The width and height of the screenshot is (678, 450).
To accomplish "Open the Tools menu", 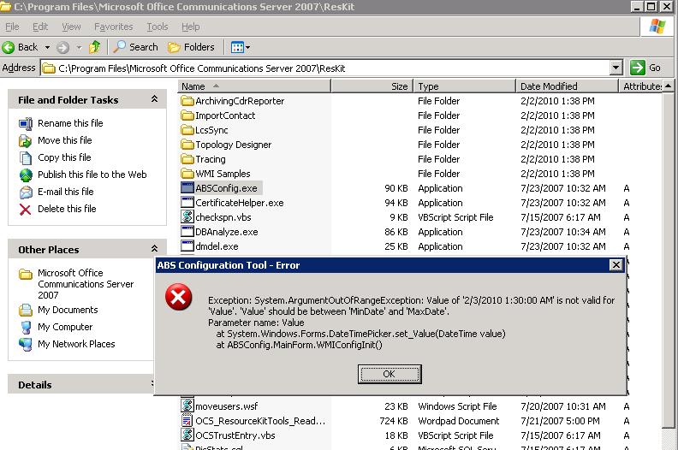I will tap(158, 27).
